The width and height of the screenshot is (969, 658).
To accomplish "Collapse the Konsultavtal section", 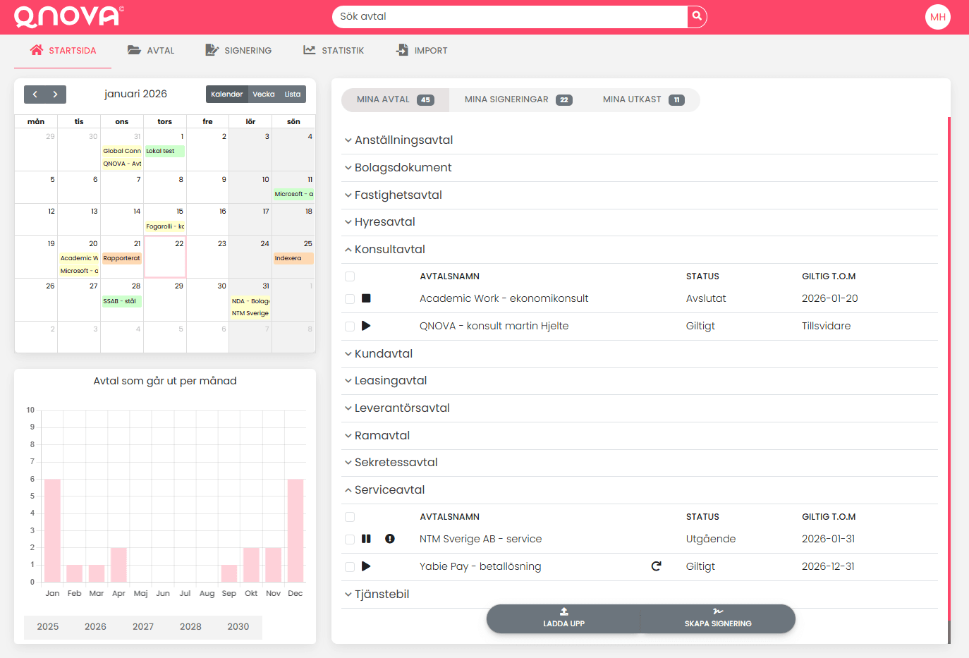I will pyautogui.click(x=640, y=250).
